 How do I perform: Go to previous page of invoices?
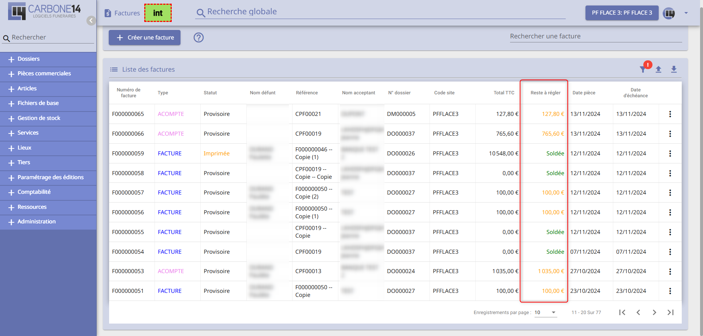tap(638, 312)
